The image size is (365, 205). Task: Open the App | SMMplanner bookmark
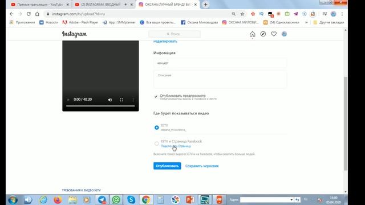point(119,22)
